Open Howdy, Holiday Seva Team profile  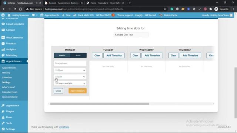coord(217,15)
